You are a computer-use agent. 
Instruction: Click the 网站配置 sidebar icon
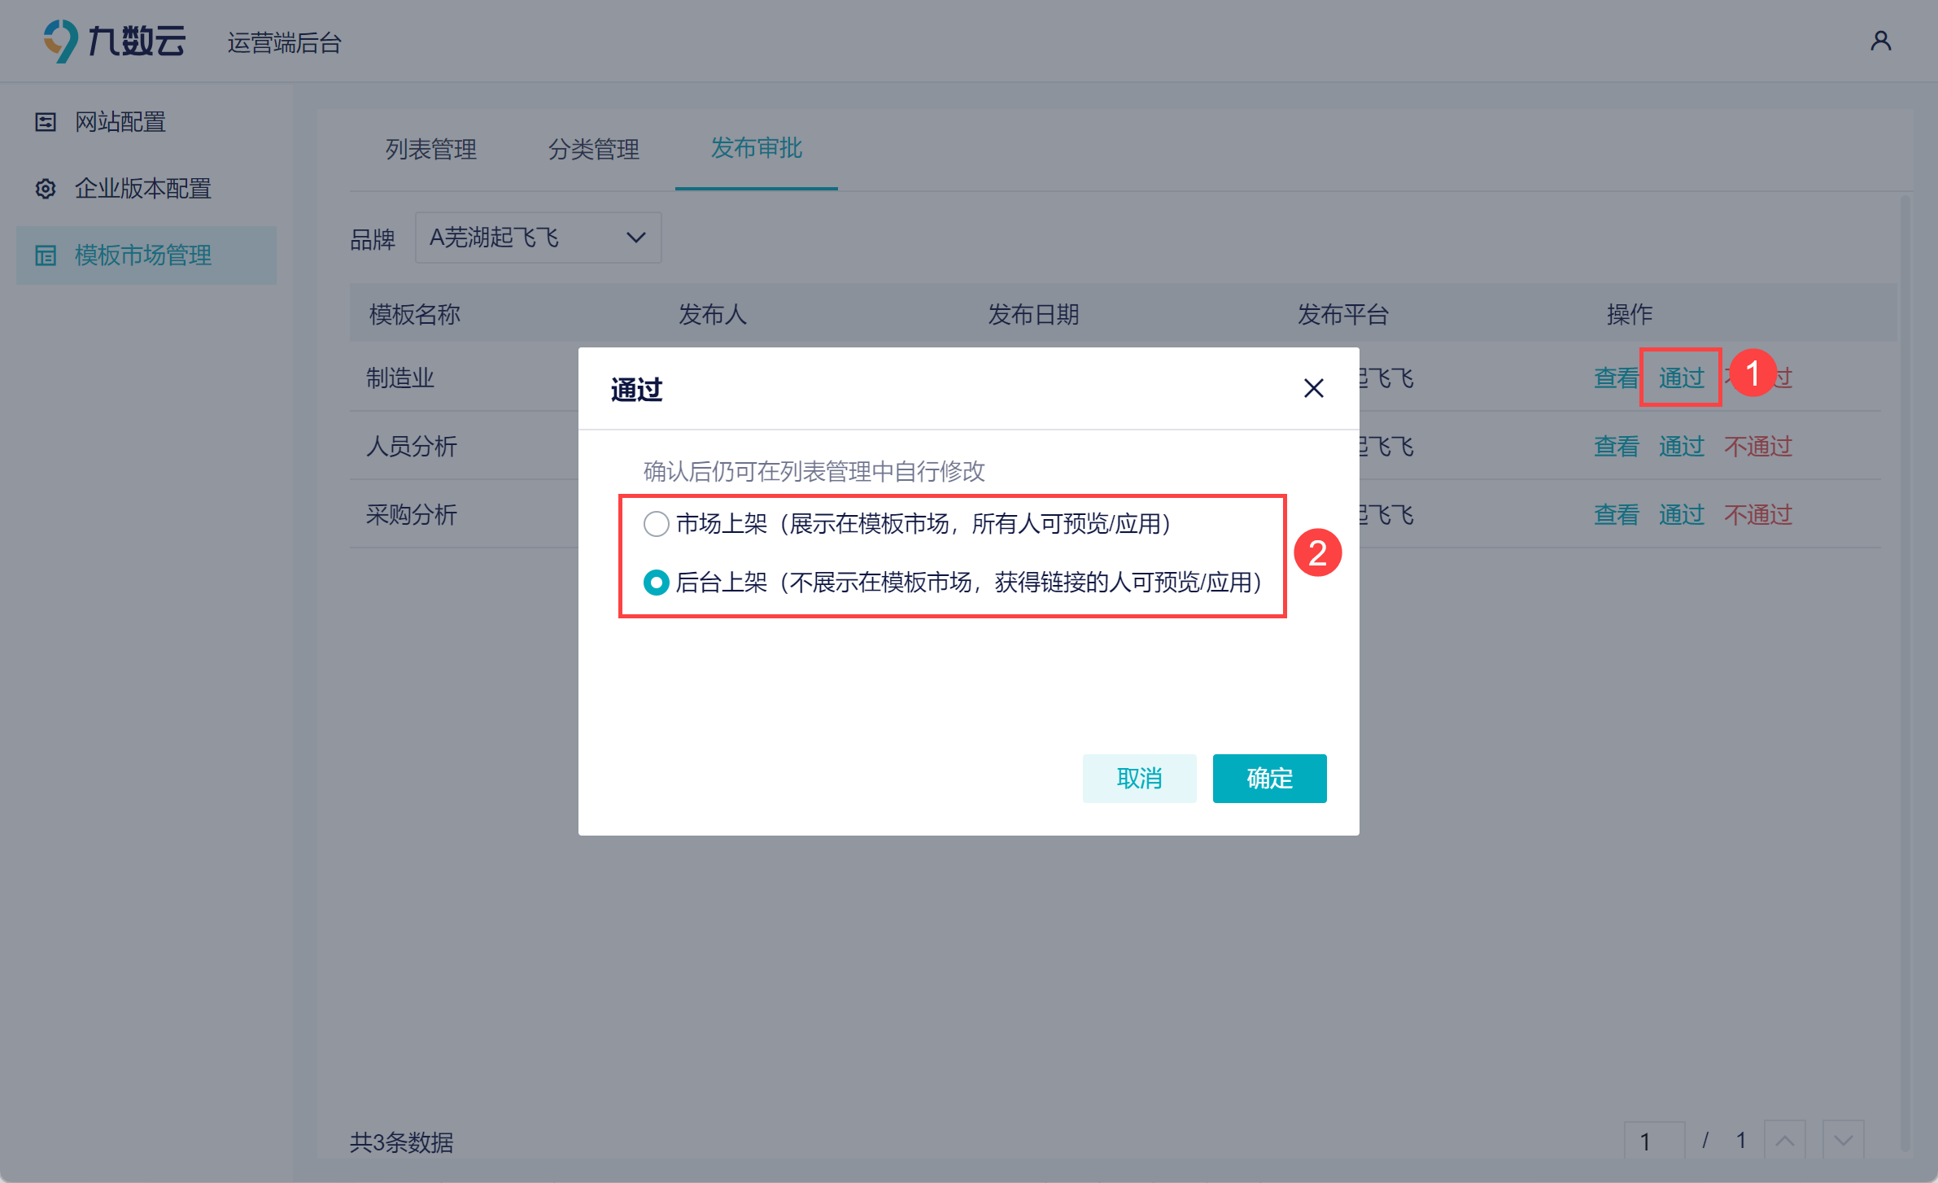click(46, 122)
